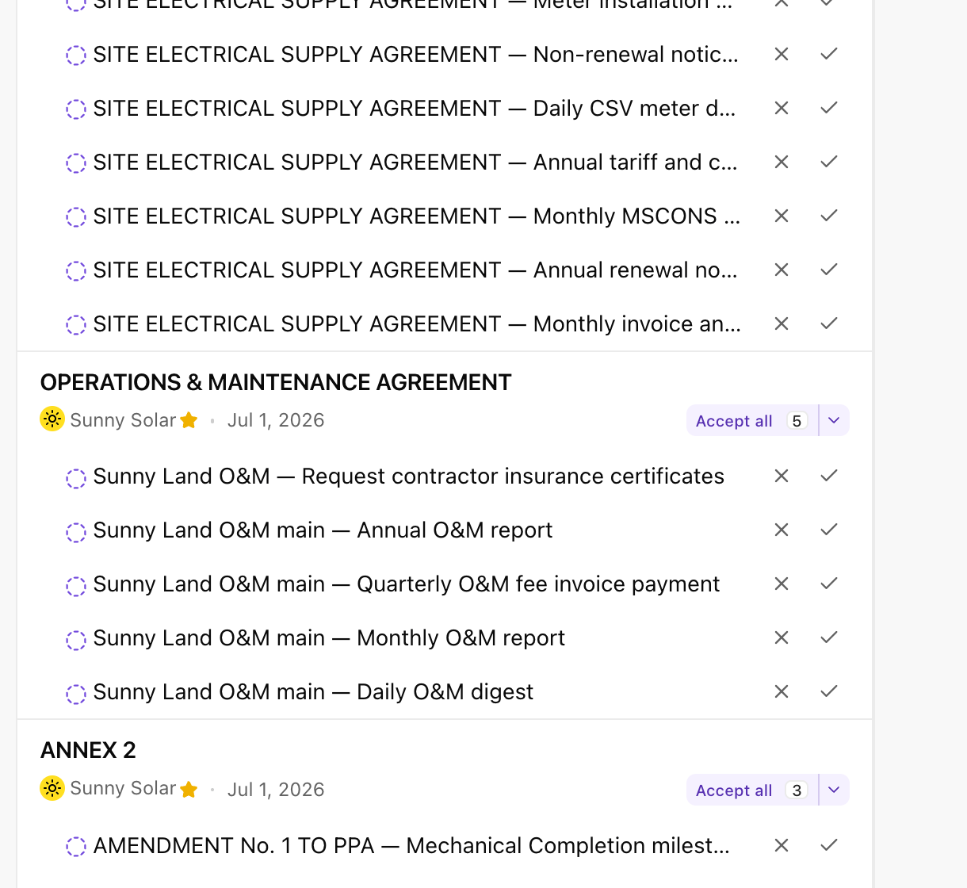Open the OPERATIONS & MAINTENANCE AGREEMENT heading
Image resolution: width=967 pixels, height=888 pixels.
coord(276,382)
